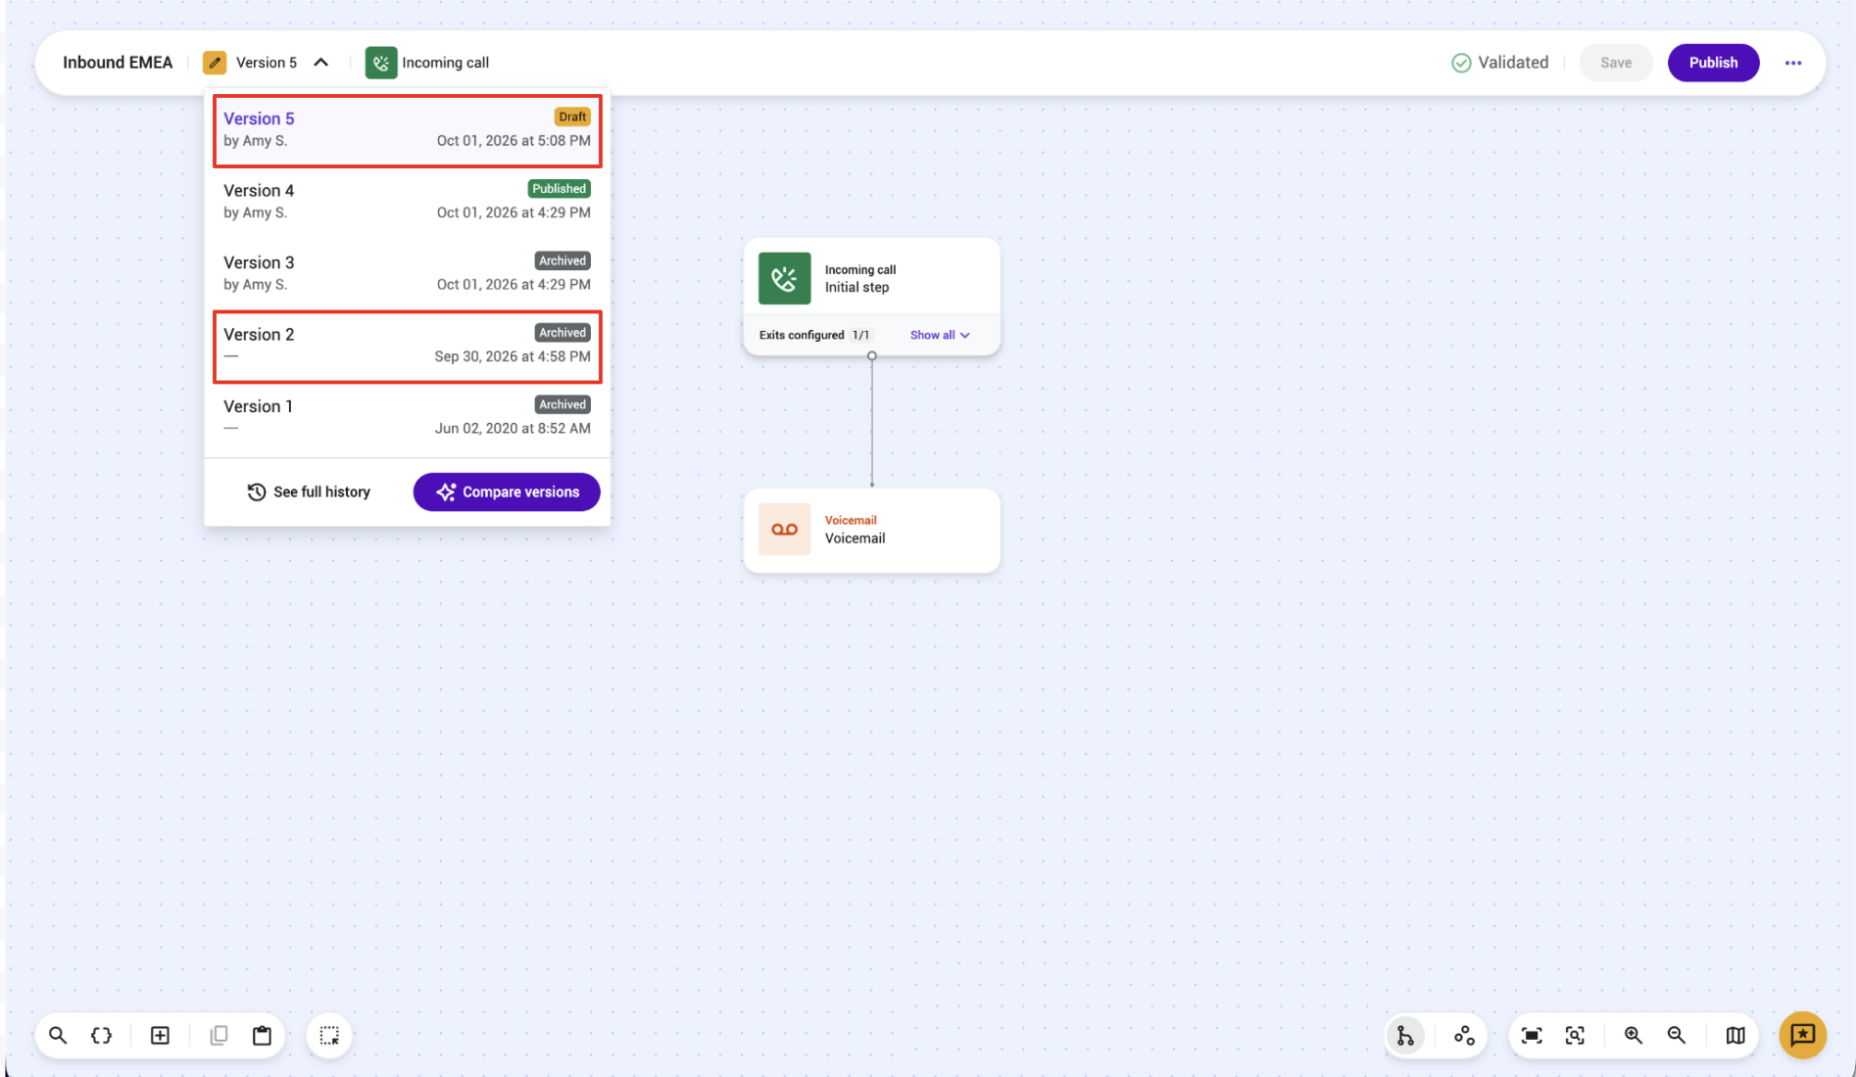This screenshot has width=1856, height=1077.
Task: Open the three-dot more options menu
Action: coord(1793,63)
